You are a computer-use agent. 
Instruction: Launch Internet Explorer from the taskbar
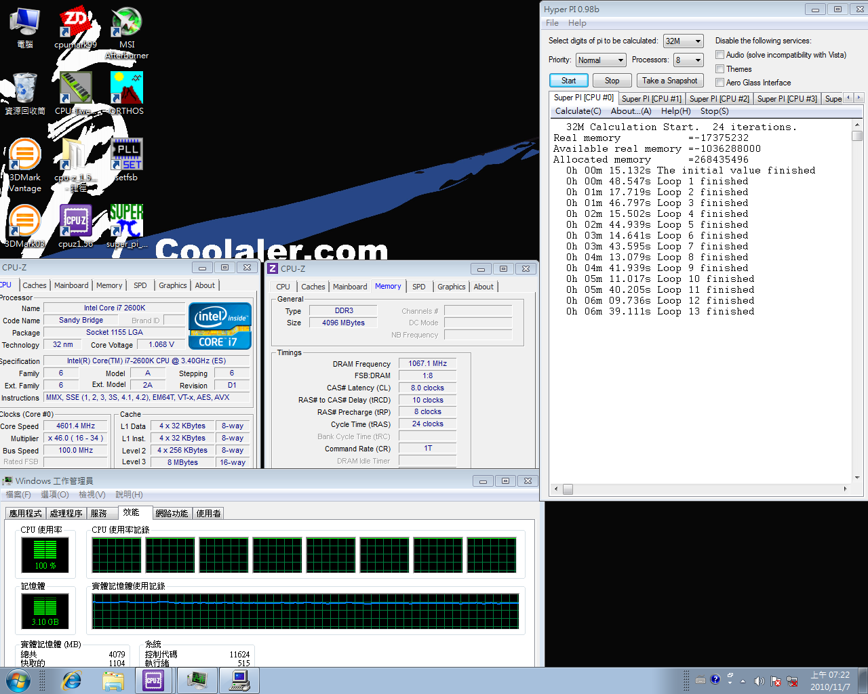click(x=71, y=680)
